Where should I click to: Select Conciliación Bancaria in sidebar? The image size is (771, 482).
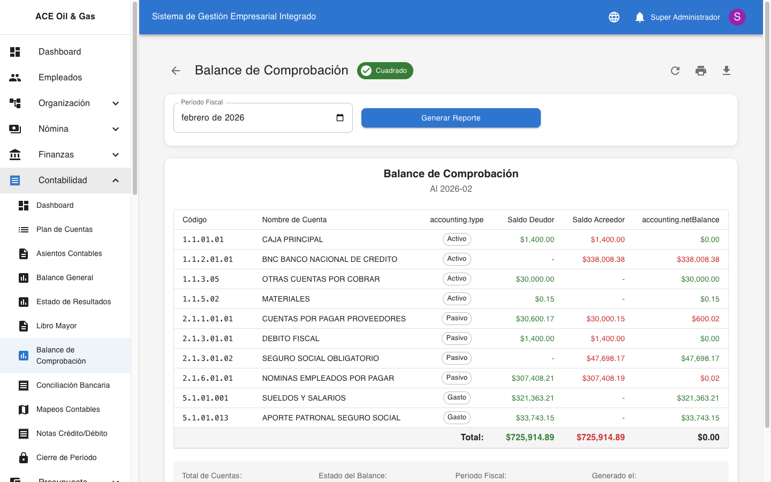coord(73,385)
